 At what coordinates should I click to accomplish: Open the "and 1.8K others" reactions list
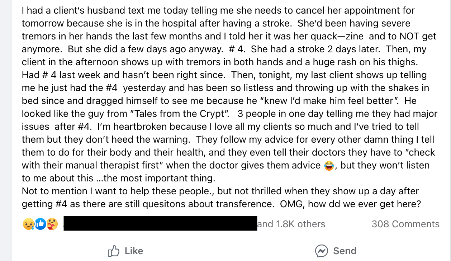pos(291,224)
